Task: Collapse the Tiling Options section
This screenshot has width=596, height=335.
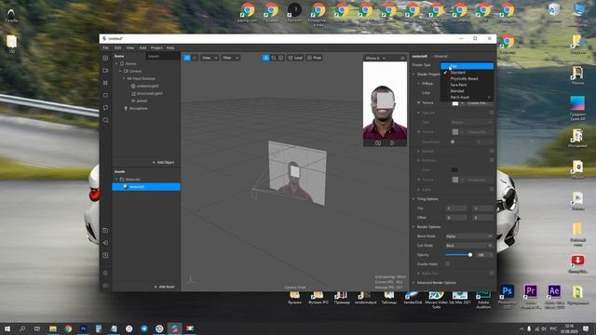Action: pyautogui.click(x=413, y=199)
